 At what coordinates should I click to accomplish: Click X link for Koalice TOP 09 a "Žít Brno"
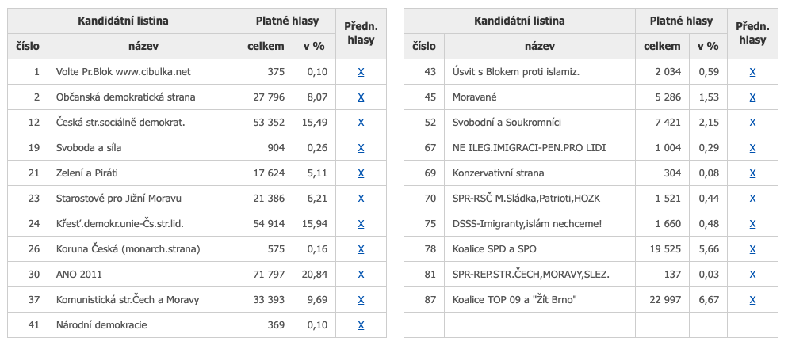coord(752,300)
